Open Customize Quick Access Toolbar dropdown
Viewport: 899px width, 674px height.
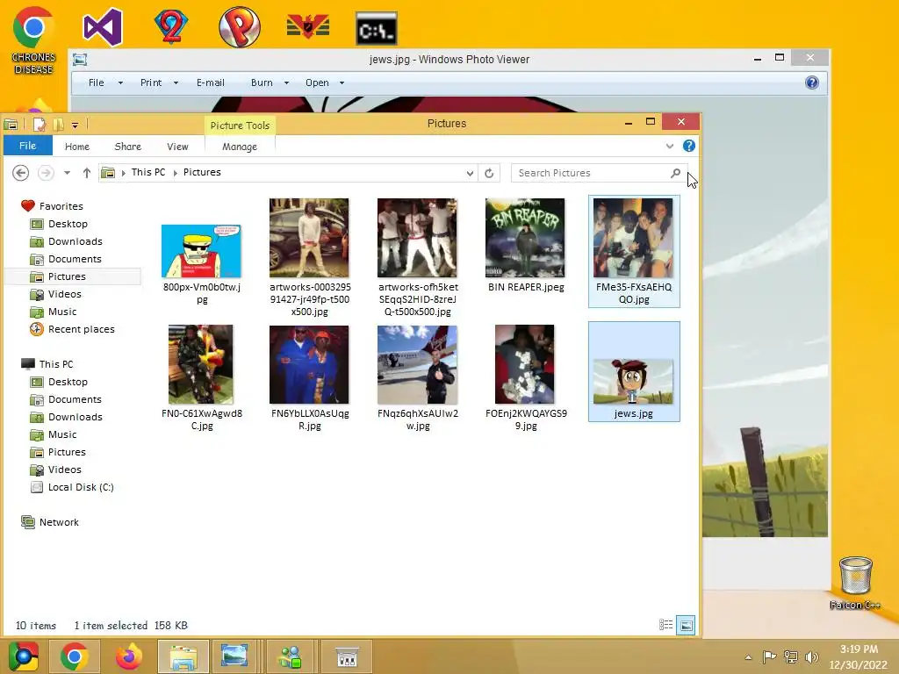76,125
